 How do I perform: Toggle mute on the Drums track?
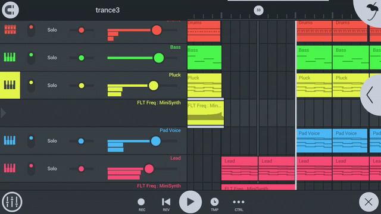31,30
